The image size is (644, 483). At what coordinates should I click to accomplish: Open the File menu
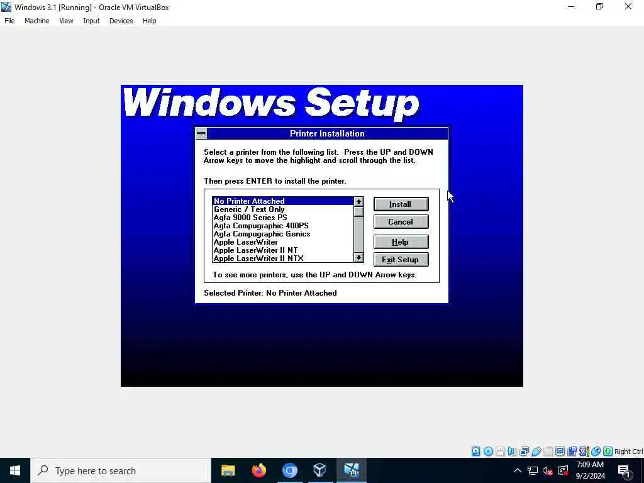click(x=9, y=21)
